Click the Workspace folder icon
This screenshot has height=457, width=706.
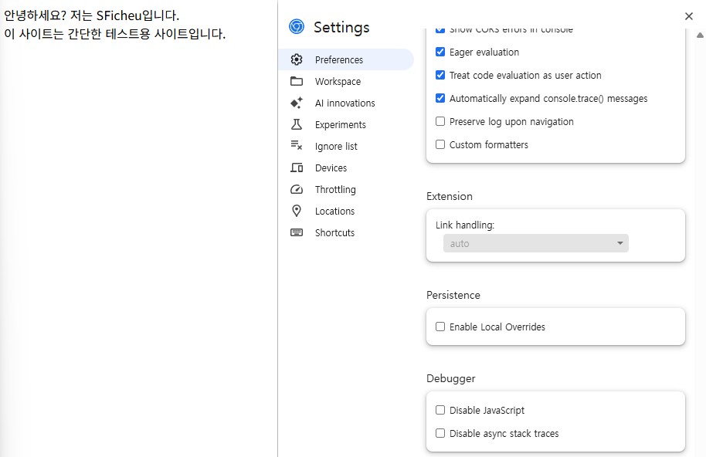297,81
